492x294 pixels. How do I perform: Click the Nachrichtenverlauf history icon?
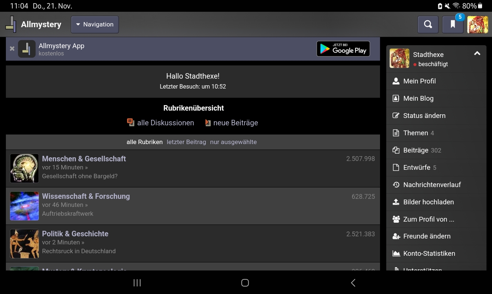(x=396, y=185)
